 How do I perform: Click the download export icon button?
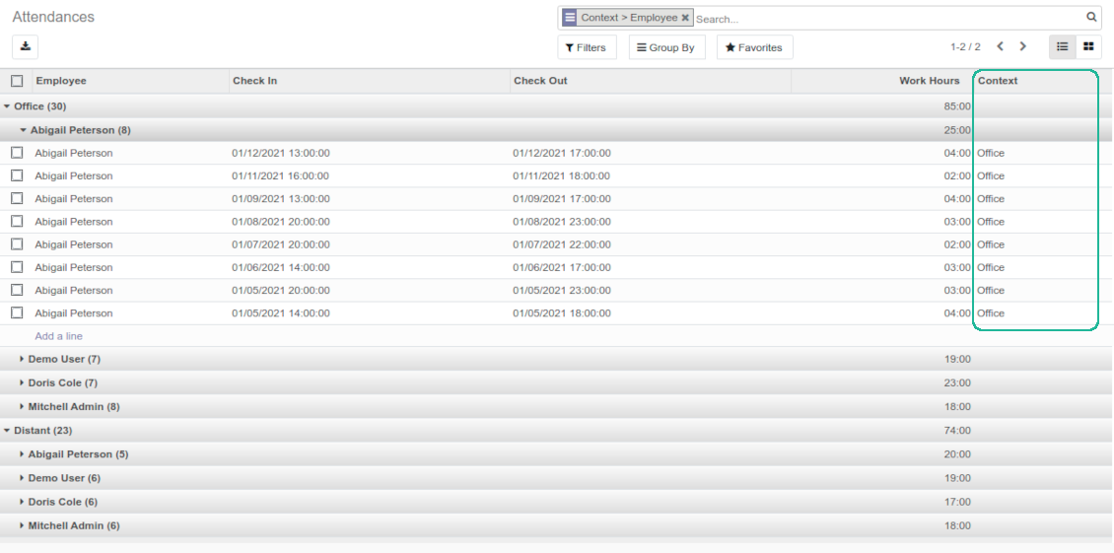[x=26, y=46]
